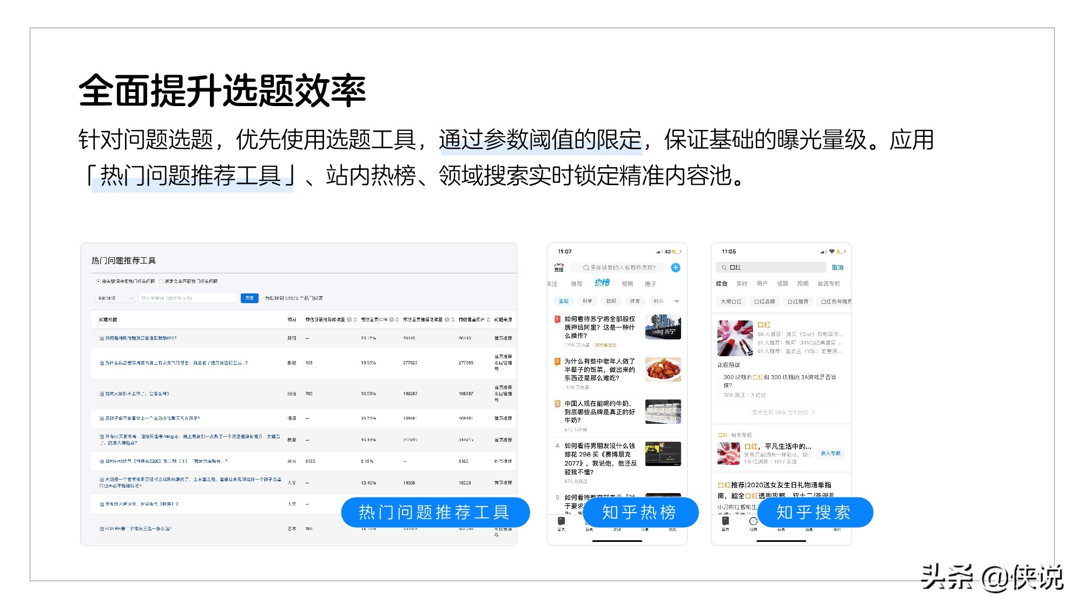1082x609 pixels.
Task: Click the document icon before the 男孩子会不会 question
Action: click(102, 418)
